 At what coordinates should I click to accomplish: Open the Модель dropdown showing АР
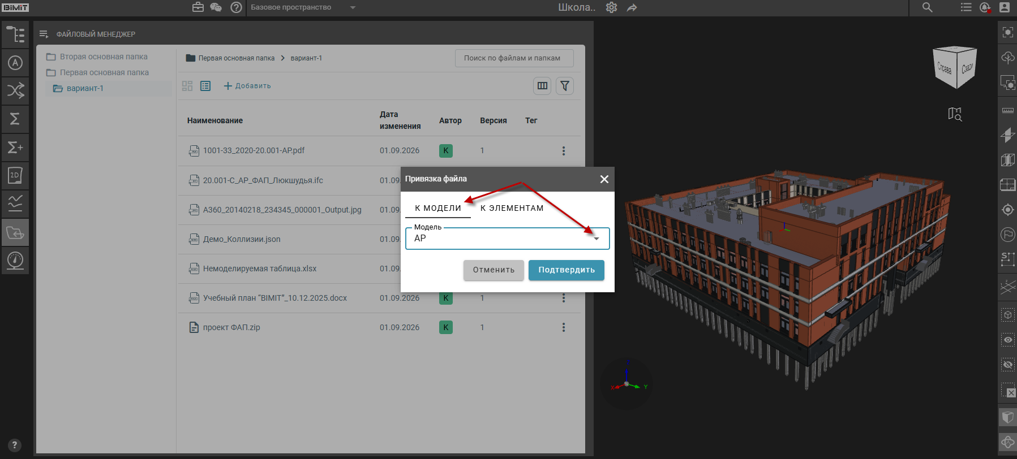click(x=508, y=238)
